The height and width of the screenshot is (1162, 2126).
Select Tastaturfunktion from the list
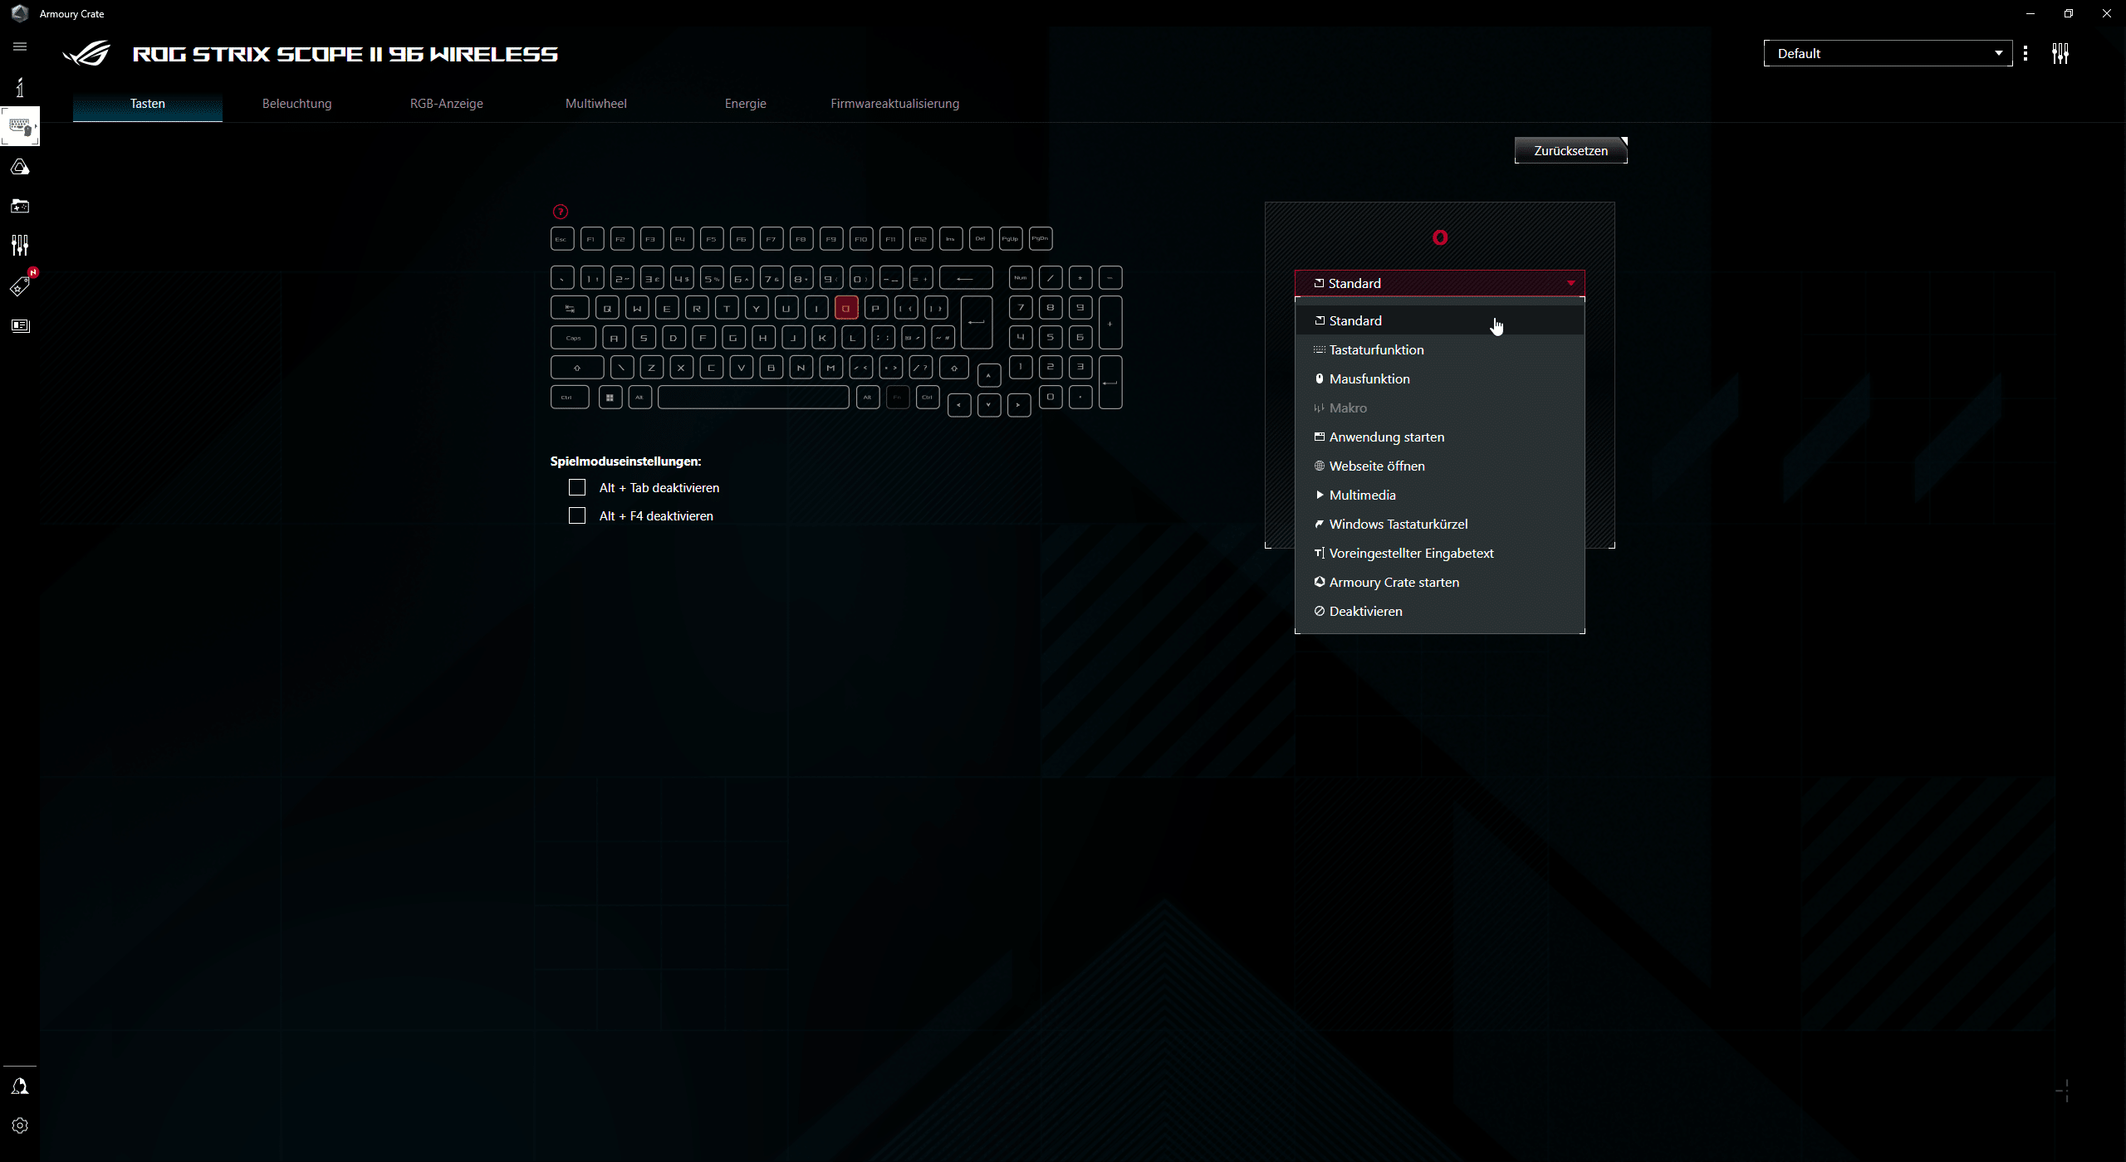tap(1376, 349)
